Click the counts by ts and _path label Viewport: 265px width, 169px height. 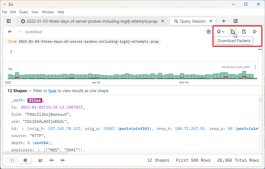236,67
